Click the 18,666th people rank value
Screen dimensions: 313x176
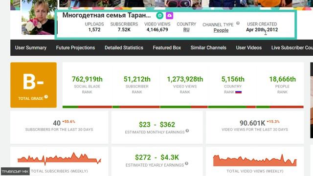coord(283,79)
